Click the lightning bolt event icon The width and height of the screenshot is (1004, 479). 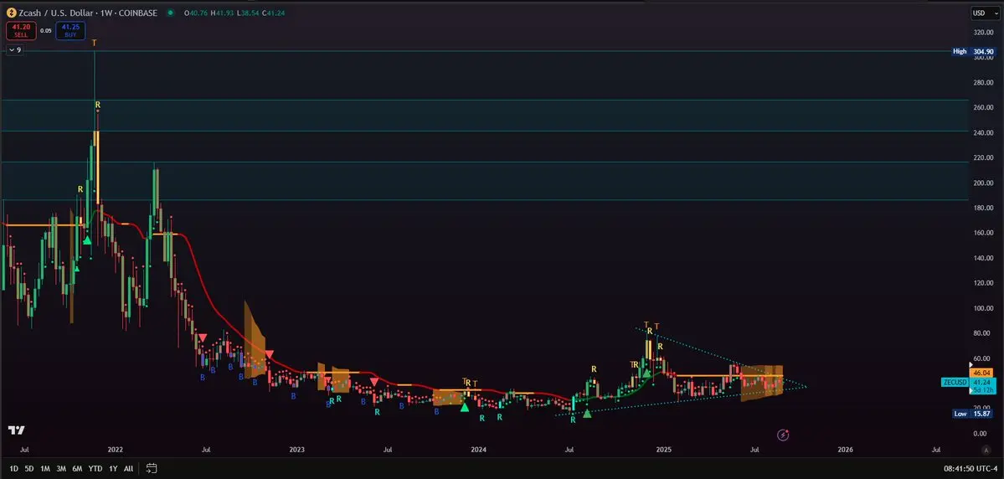pos(783,435)
